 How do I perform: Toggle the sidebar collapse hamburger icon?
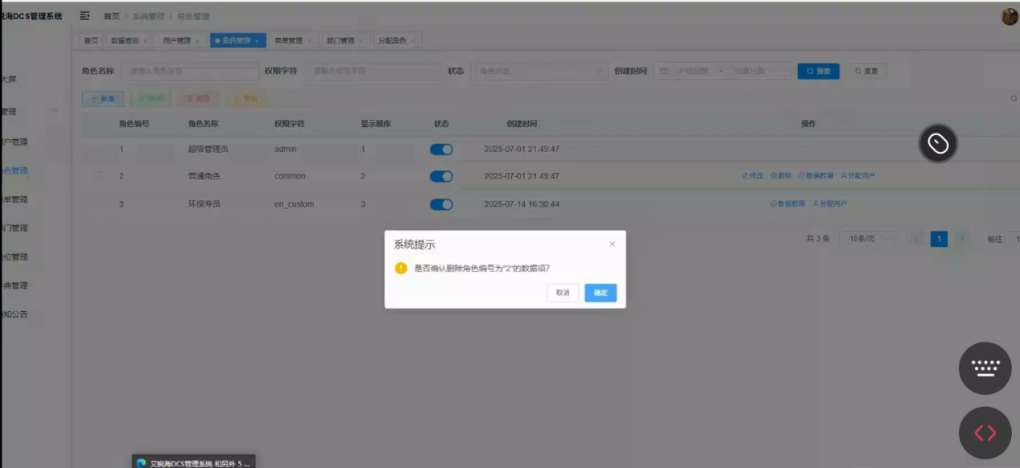[x=85, y=16]
